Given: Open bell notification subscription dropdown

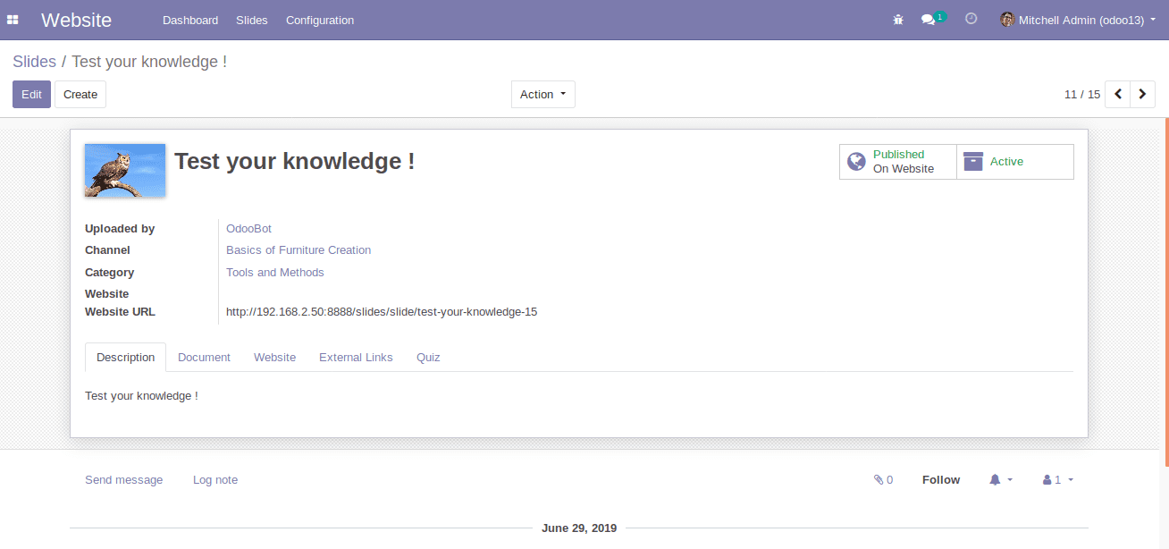Looking at the screenshot, I should pyautogui.click(x=1001, y=480).
